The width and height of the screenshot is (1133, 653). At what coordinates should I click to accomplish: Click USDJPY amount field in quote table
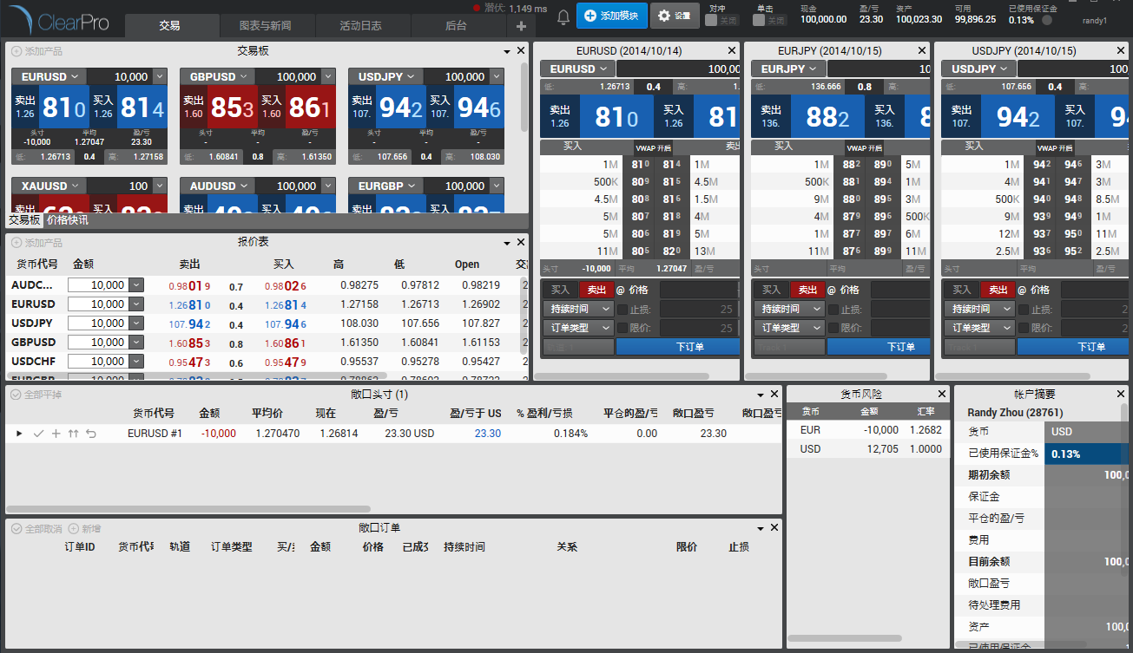97,323
